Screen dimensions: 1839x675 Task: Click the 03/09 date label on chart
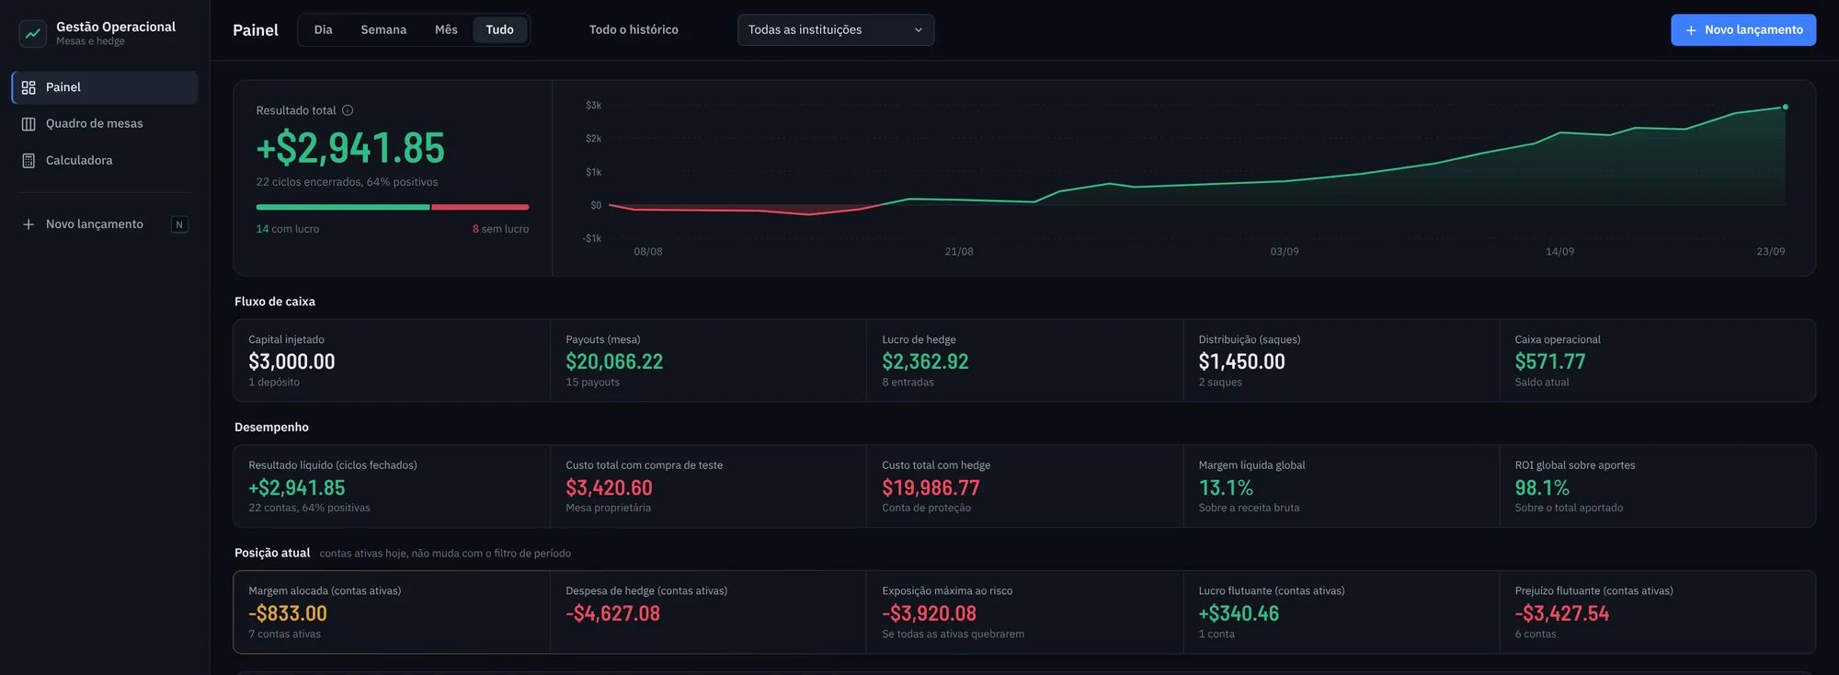(x=1285, y=252)
